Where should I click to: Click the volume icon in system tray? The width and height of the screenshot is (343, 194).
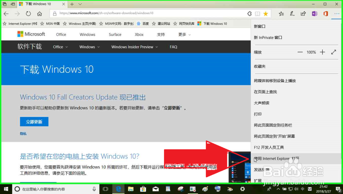pyautogui.click(x=296, y=189)
